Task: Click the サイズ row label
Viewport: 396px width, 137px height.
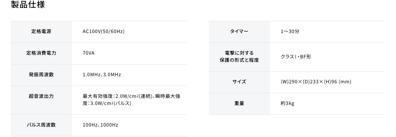Action: click(239, 82)
